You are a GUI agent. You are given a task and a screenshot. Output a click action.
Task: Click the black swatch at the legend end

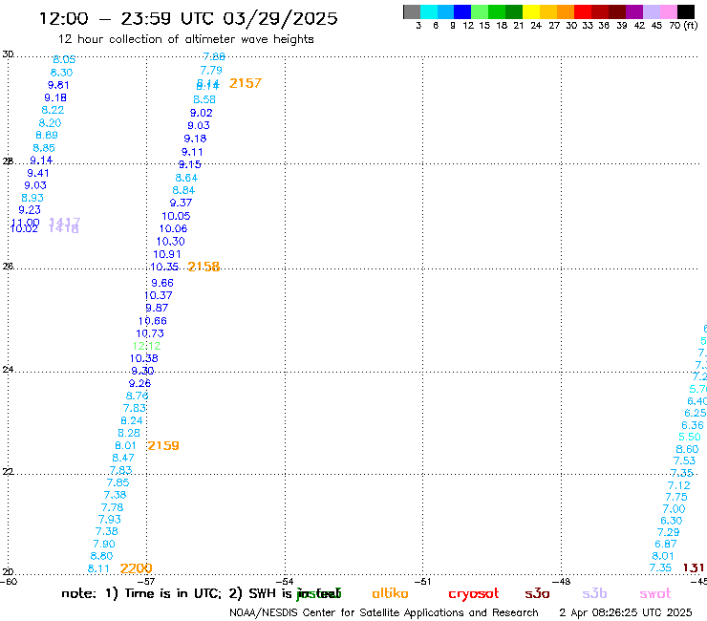pyautogui.click(x=686, y=11)
